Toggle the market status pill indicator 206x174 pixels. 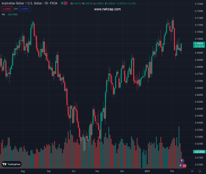tap(64, 3)
